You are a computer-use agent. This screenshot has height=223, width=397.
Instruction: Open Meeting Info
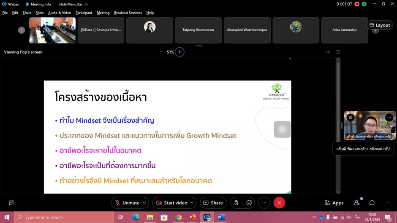click(38, 4)
